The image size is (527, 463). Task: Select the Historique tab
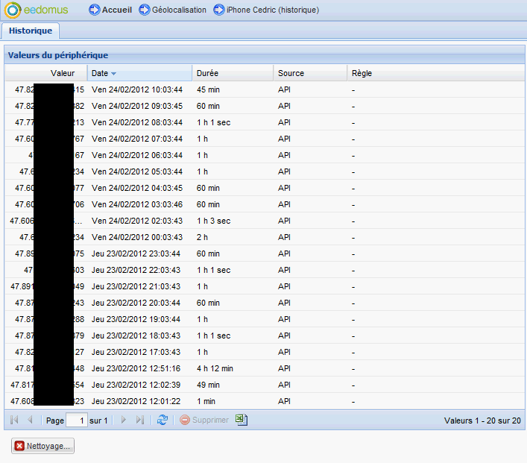click(31, 31)
